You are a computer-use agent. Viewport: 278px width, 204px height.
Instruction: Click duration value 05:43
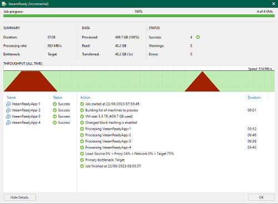[x=252, y=147]
